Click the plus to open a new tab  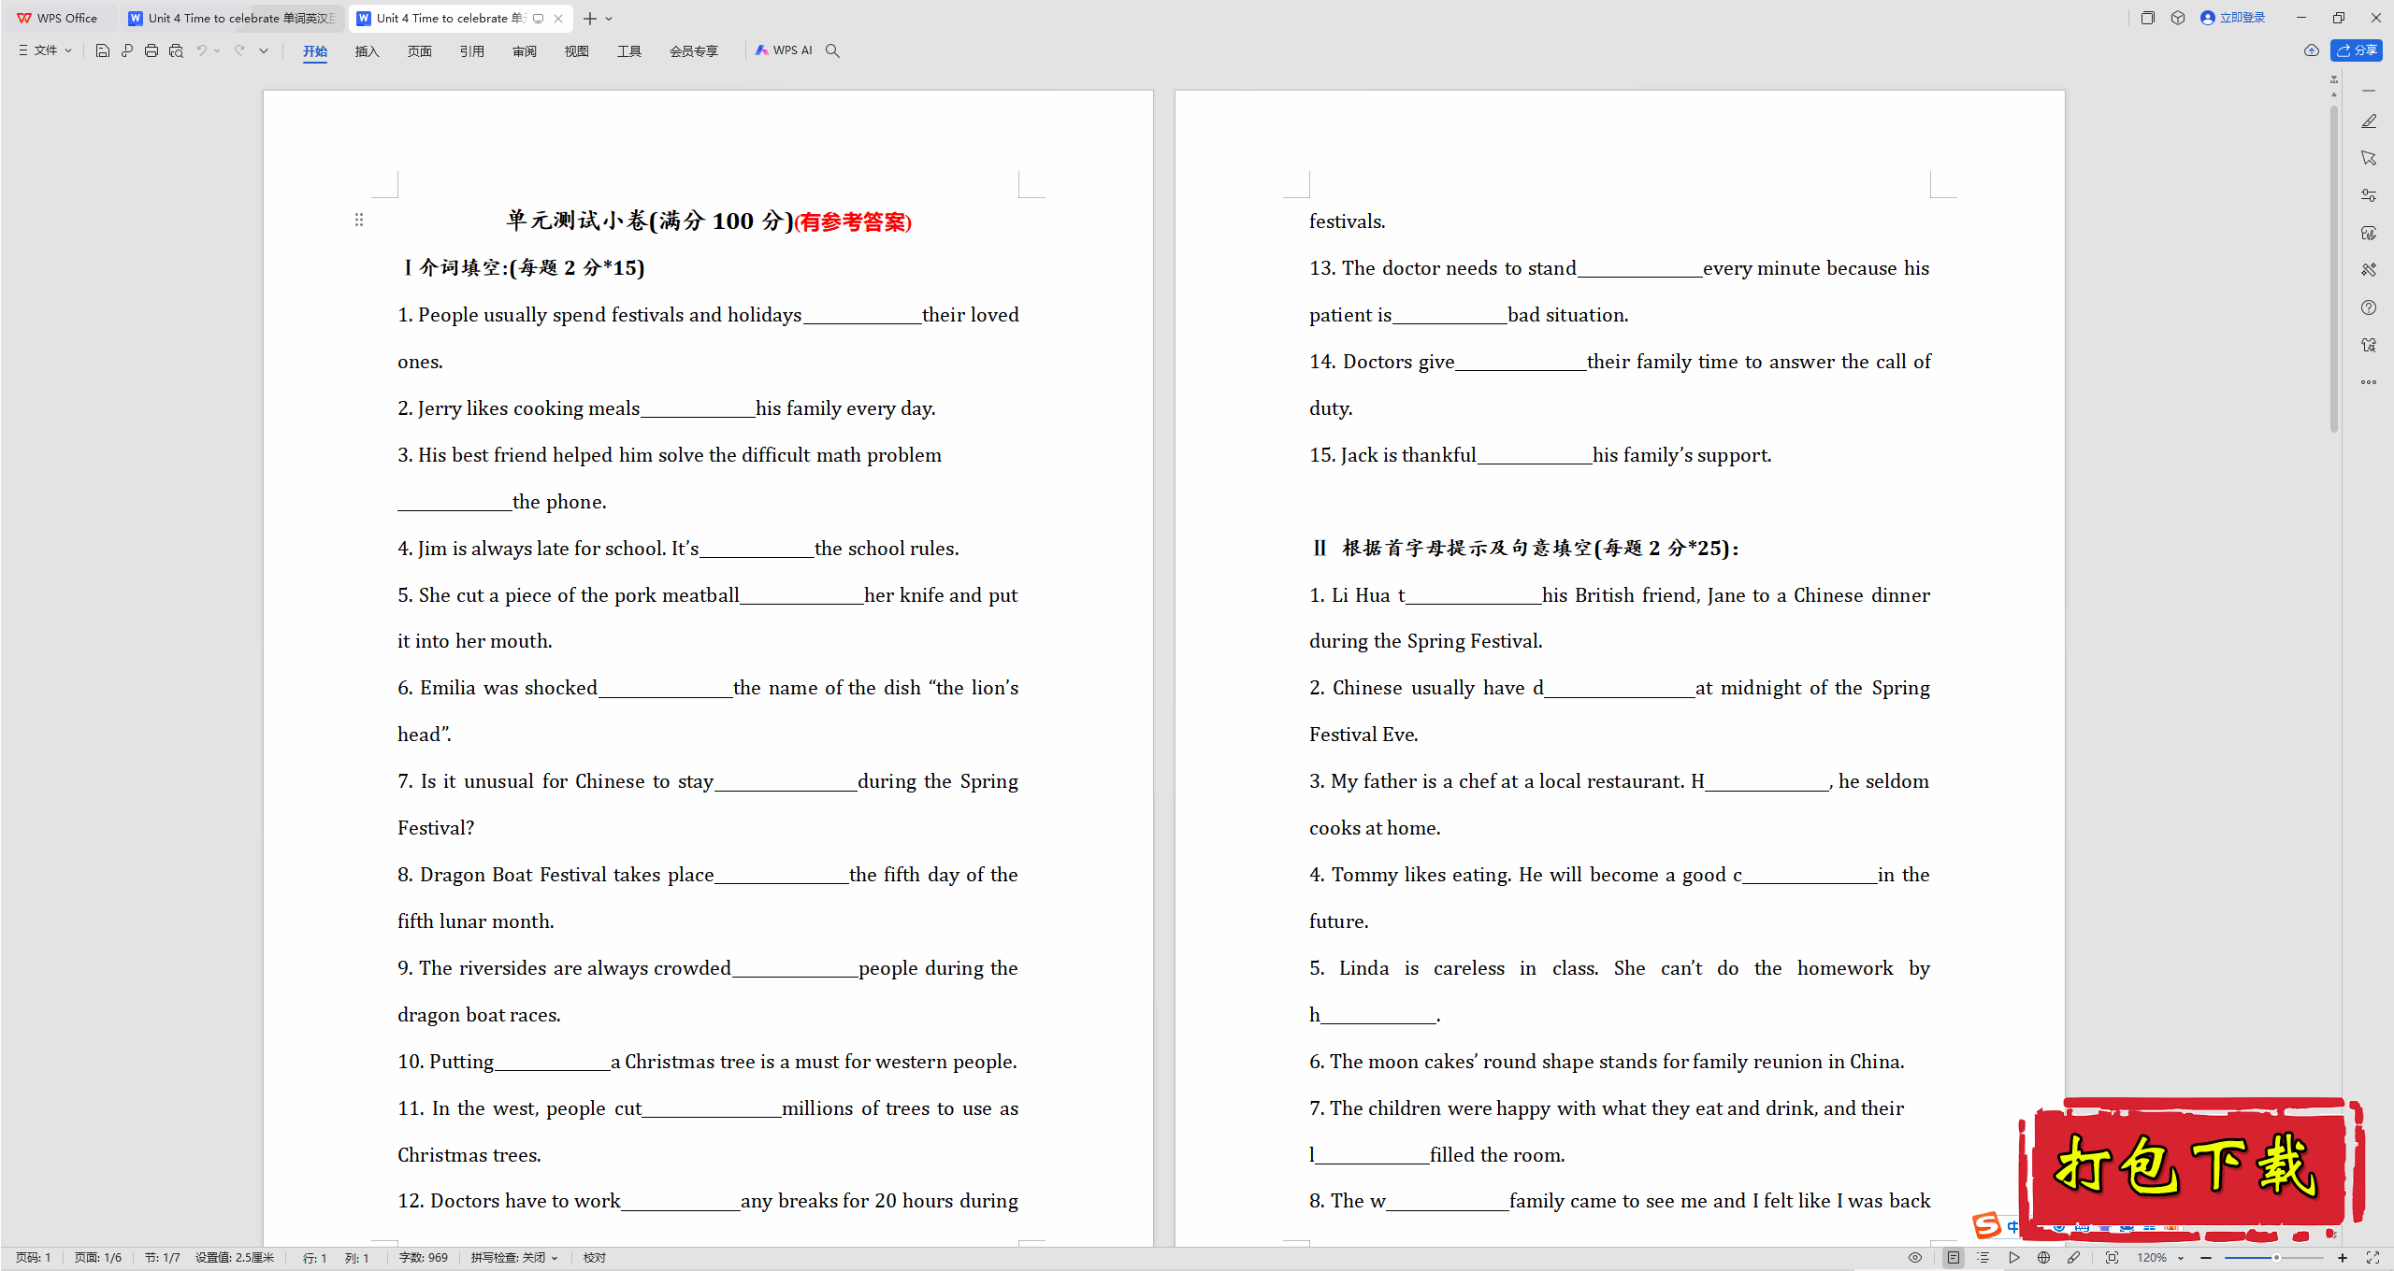click(590, 19)
